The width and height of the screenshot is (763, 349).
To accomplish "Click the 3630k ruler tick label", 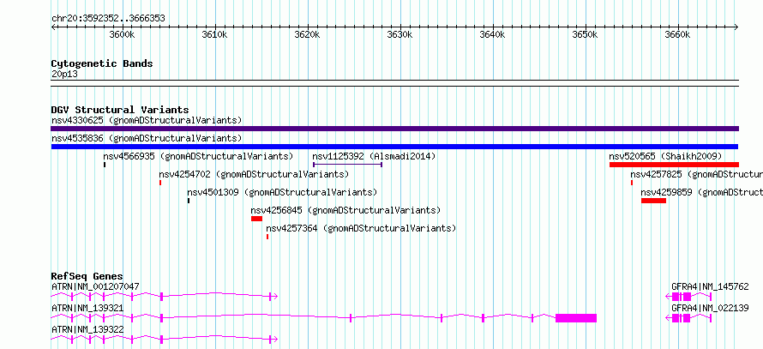I will [400, 35].
